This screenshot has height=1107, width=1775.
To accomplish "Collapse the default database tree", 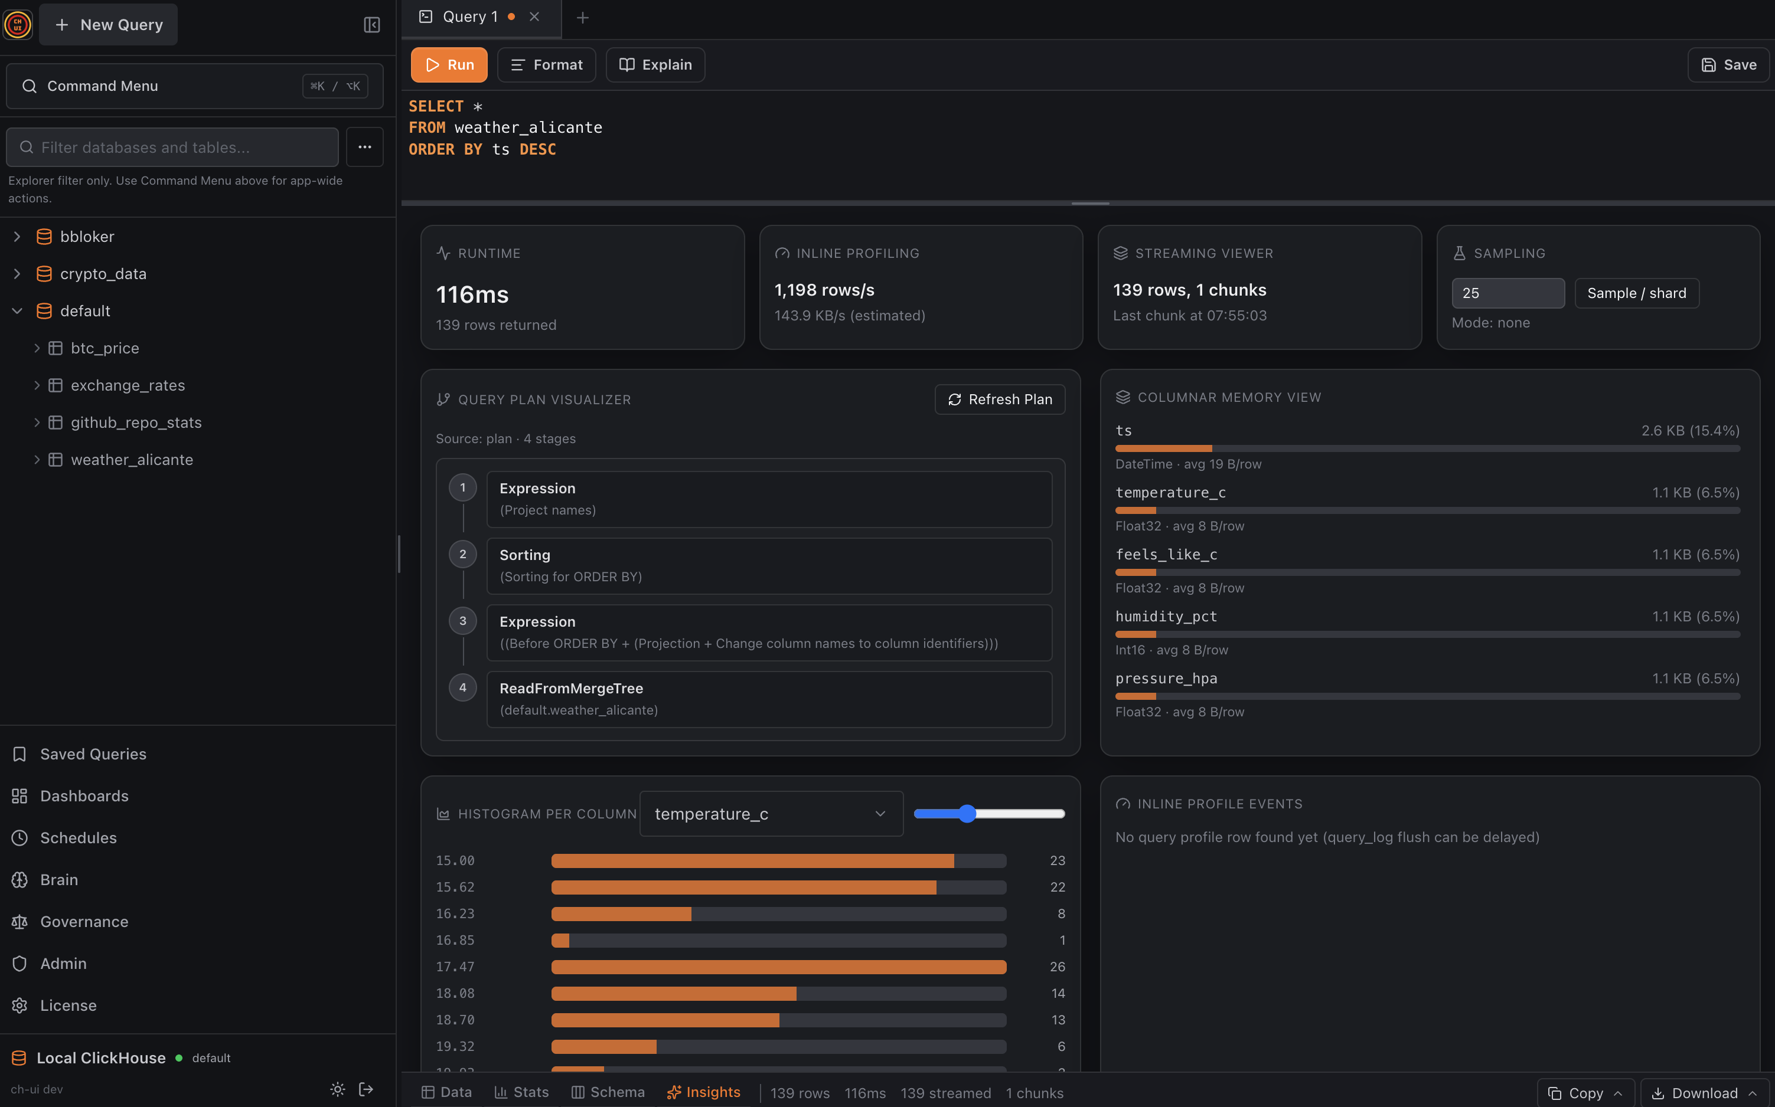I will (17, 310).
